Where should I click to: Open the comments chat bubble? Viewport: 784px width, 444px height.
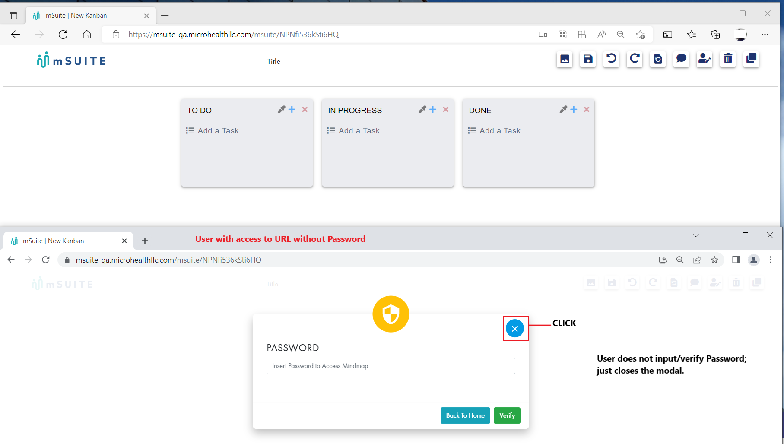[x=681, y=59]
